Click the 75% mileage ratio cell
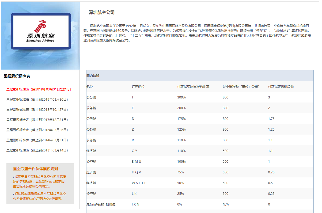322x213 pixels. coord(181,172)
